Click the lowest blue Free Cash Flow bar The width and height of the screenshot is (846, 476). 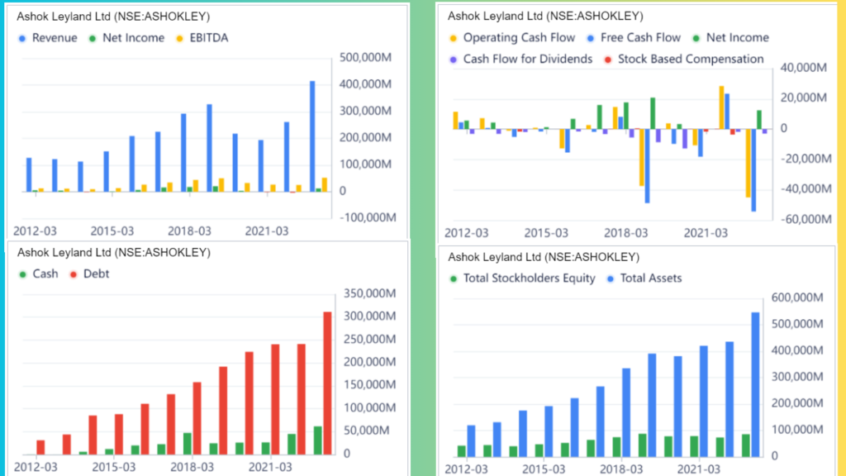753,170
